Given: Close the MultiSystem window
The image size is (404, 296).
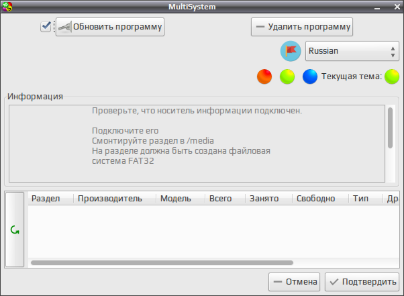Looking at the screenshot, I should 397,7.
